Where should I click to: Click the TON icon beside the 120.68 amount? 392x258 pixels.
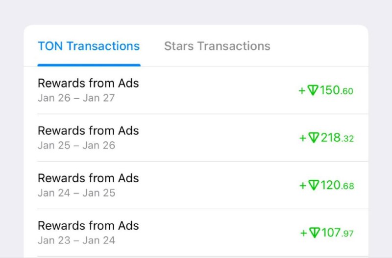[314, 185]
